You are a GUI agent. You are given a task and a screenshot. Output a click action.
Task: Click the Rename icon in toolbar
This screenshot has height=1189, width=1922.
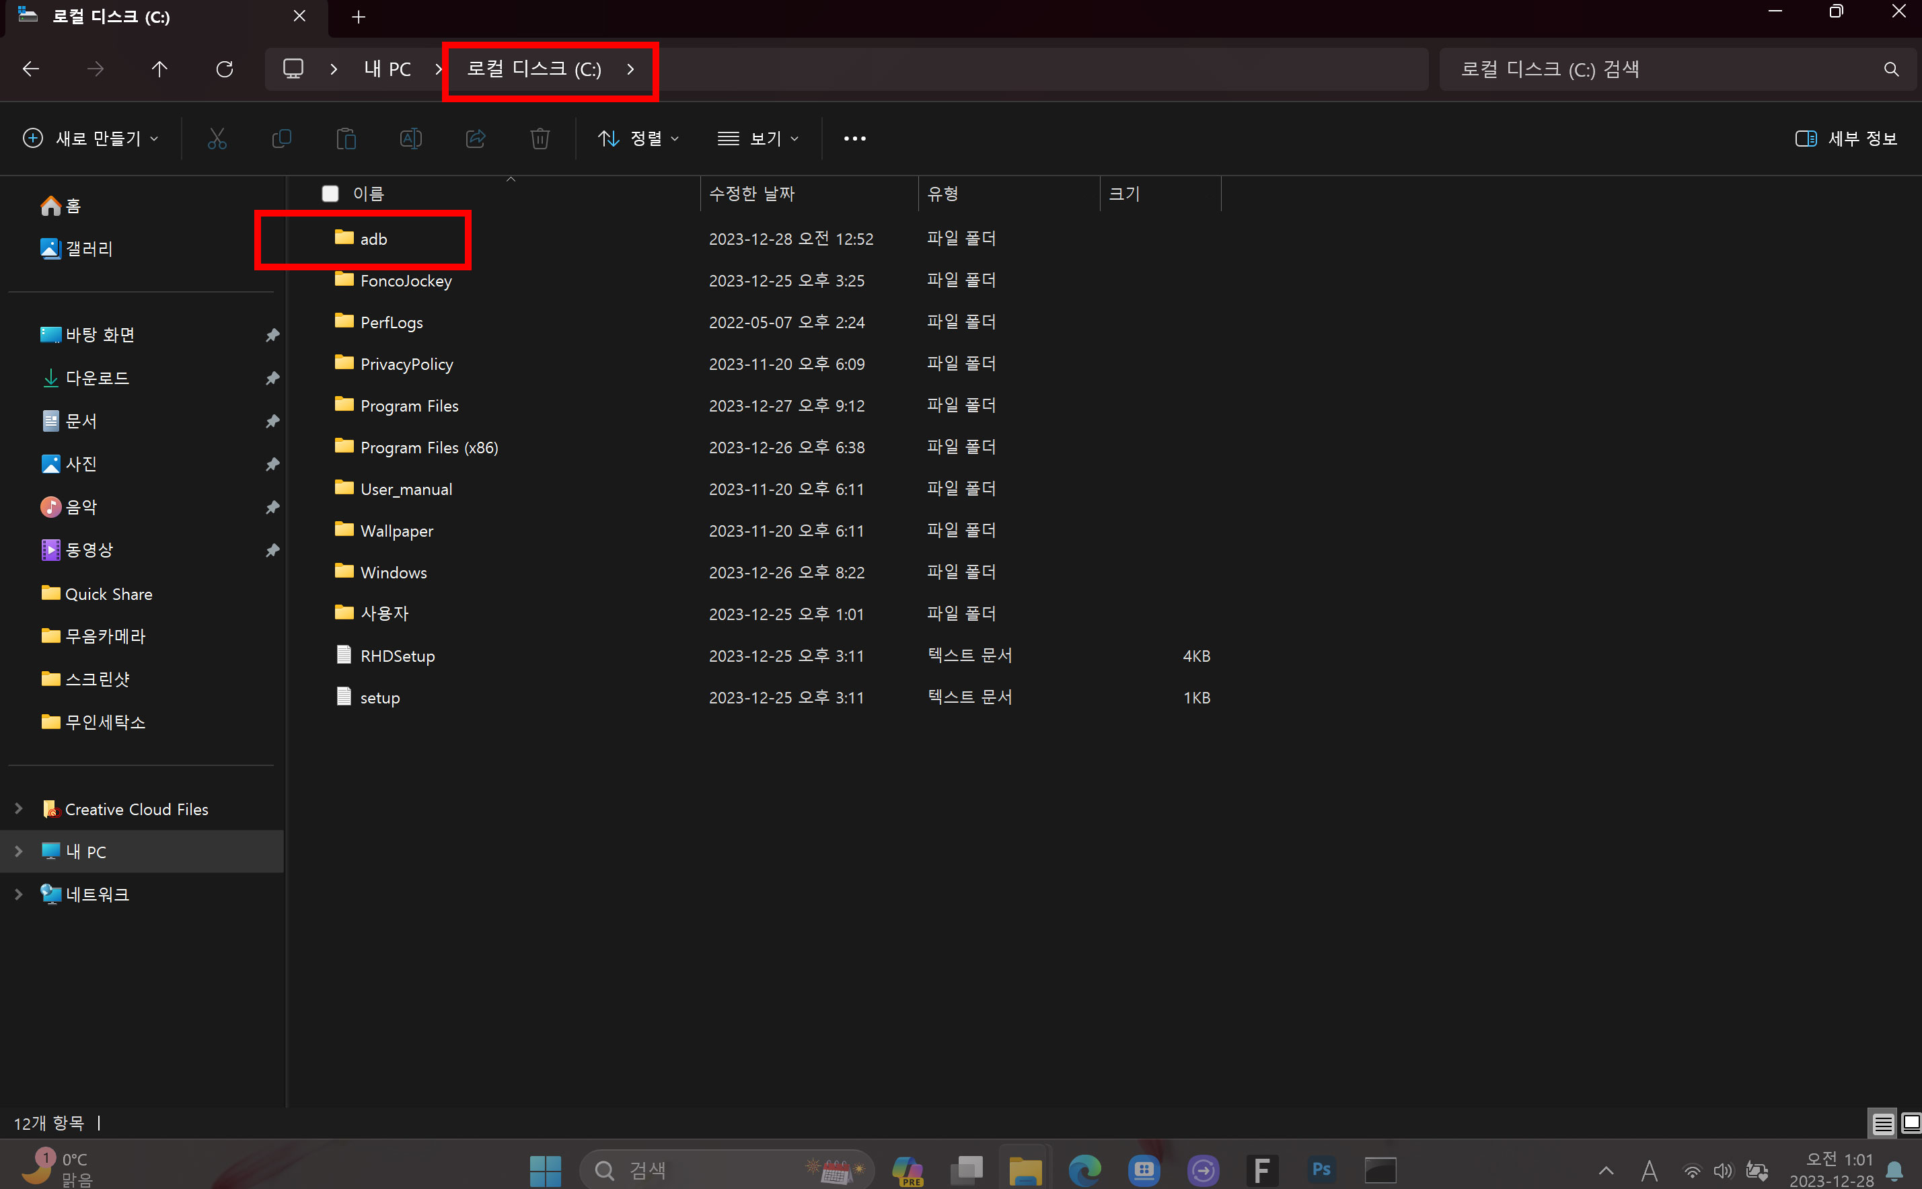(x=410, y=139)
